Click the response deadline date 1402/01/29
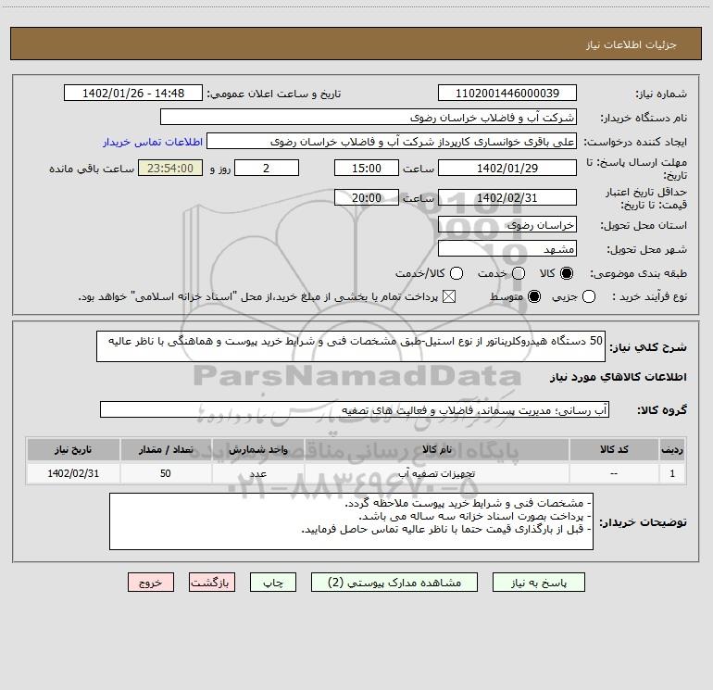This screenshot has height=690, width=713. (507, 168)
